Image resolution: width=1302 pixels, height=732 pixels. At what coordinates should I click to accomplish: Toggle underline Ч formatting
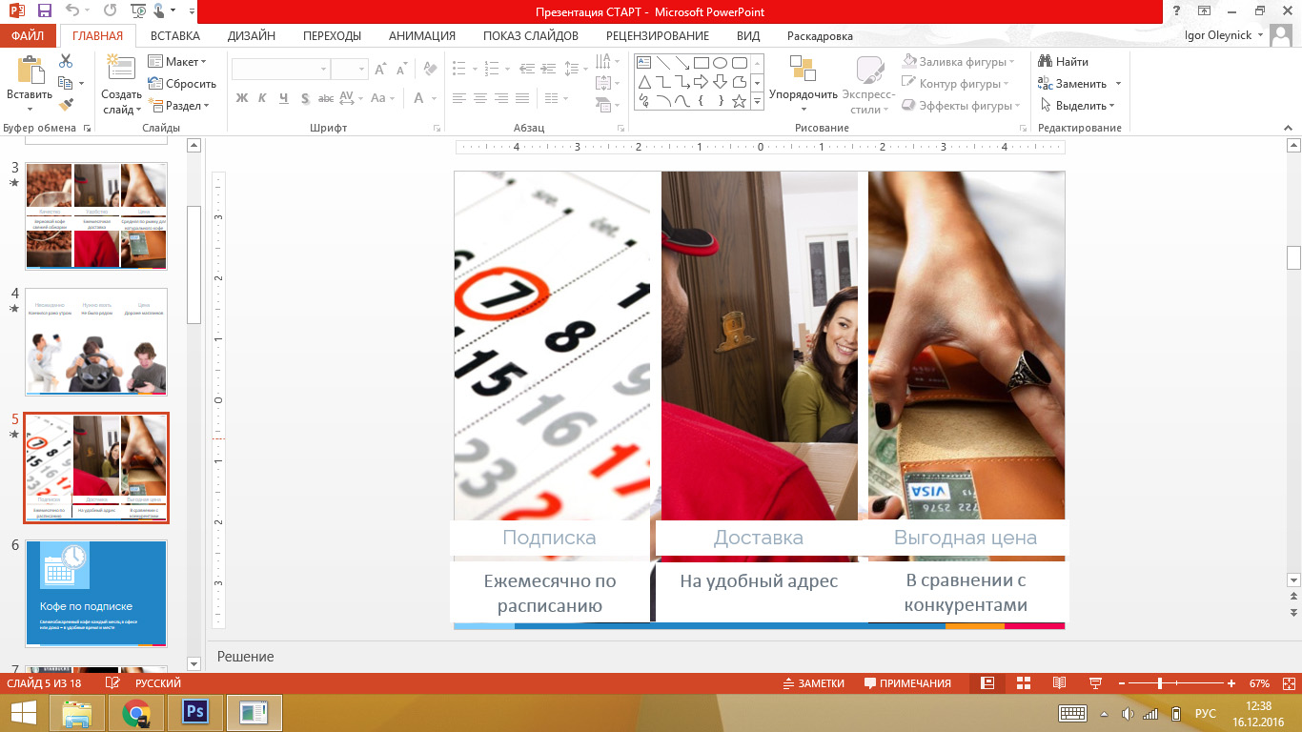click(x=284, y=98)
